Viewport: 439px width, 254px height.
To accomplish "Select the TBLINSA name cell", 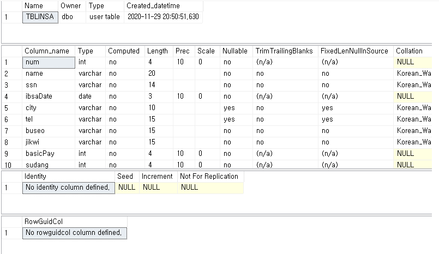I will tap(40, 17).
